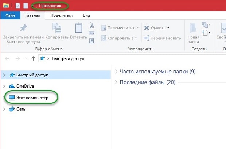Click Закрепить на панели быстрого доступа
This screenshot has height=149, width=226.
pyautogui.click(x=23, y=34)
